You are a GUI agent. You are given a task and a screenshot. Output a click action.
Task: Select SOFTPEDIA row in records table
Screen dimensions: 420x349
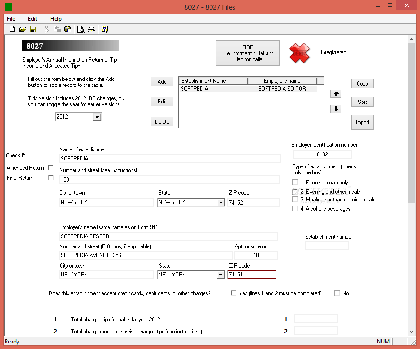tap(248, 89)
